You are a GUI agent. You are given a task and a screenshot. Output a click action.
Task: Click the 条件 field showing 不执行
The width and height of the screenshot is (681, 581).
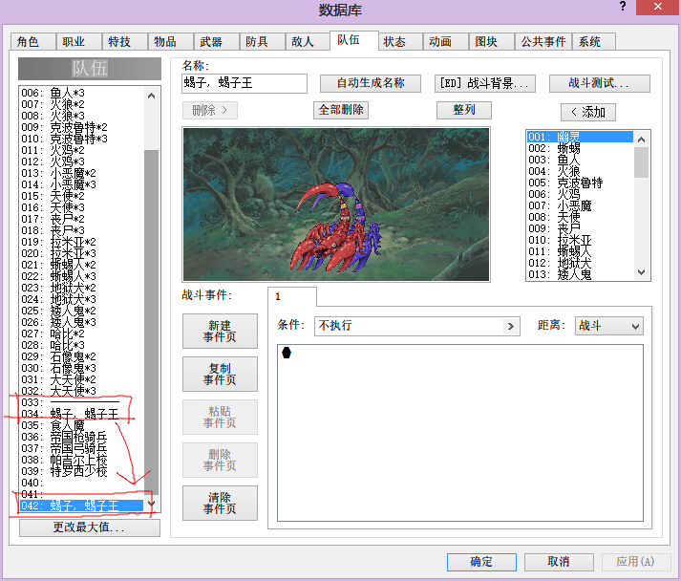click(417, 326)
